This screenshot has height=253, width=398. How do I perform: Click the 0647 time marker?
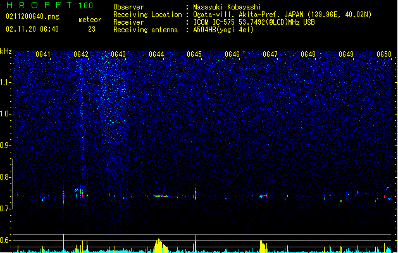pyautogui.click(x=270, y=54)
